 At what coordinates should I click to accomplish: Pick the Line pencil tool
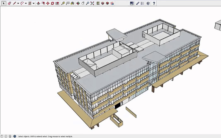coord(14,3)
